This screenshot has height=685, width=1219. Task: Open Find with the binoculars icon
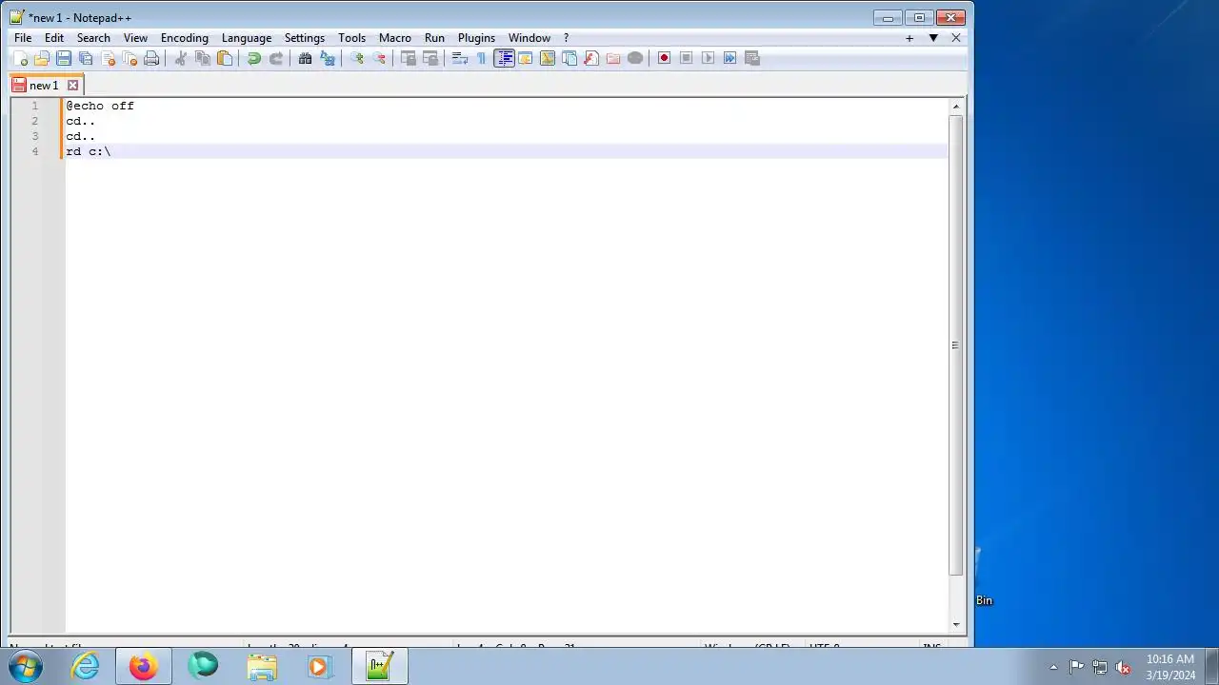[306, 58]
